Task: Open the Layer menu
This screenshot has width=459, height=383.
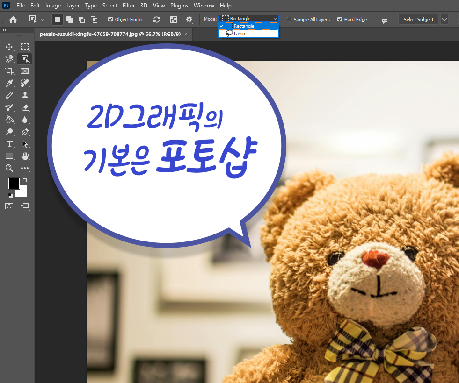Action: pos(73,6)
